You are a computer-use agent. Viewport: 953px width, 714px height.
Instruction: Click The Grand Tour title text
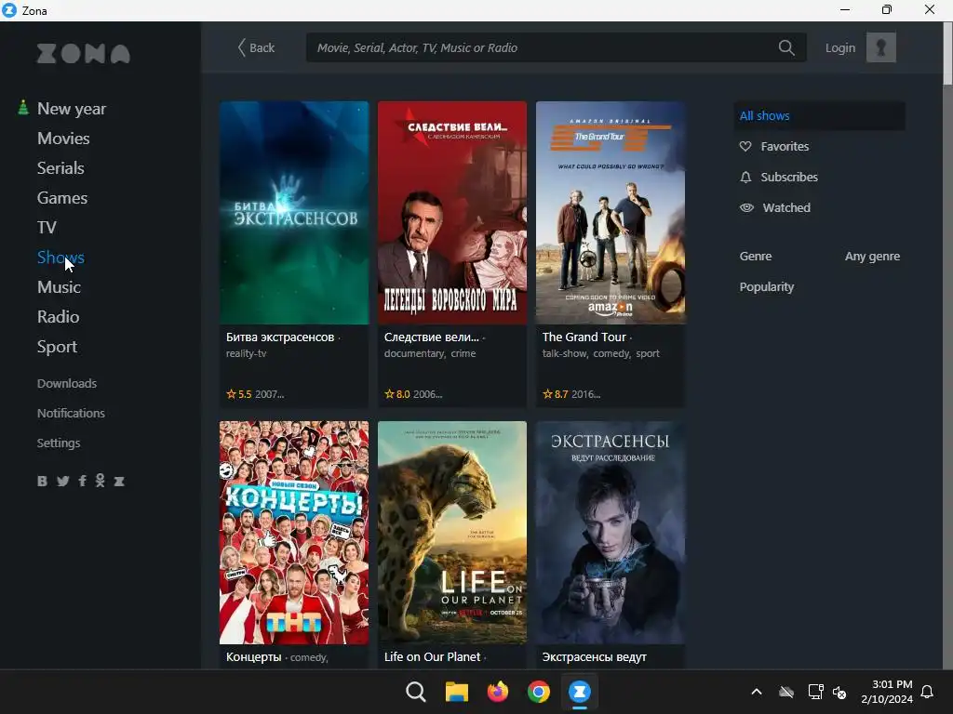(x=584, y=337)
